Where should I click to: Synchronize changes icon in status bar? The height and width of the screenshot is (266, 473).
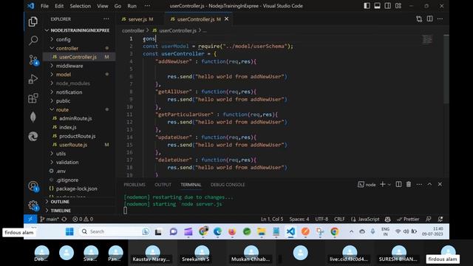click(x=64, y=219)
